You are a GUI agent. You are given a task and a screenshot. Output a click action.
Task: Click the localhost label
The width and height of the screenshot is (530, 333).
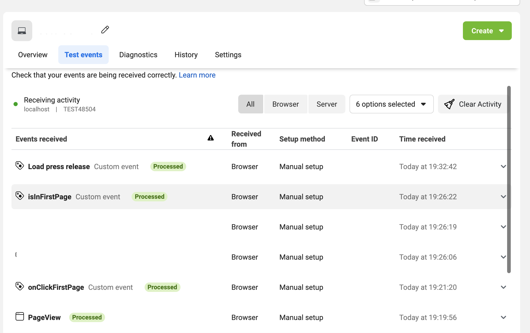pos(37,109)
